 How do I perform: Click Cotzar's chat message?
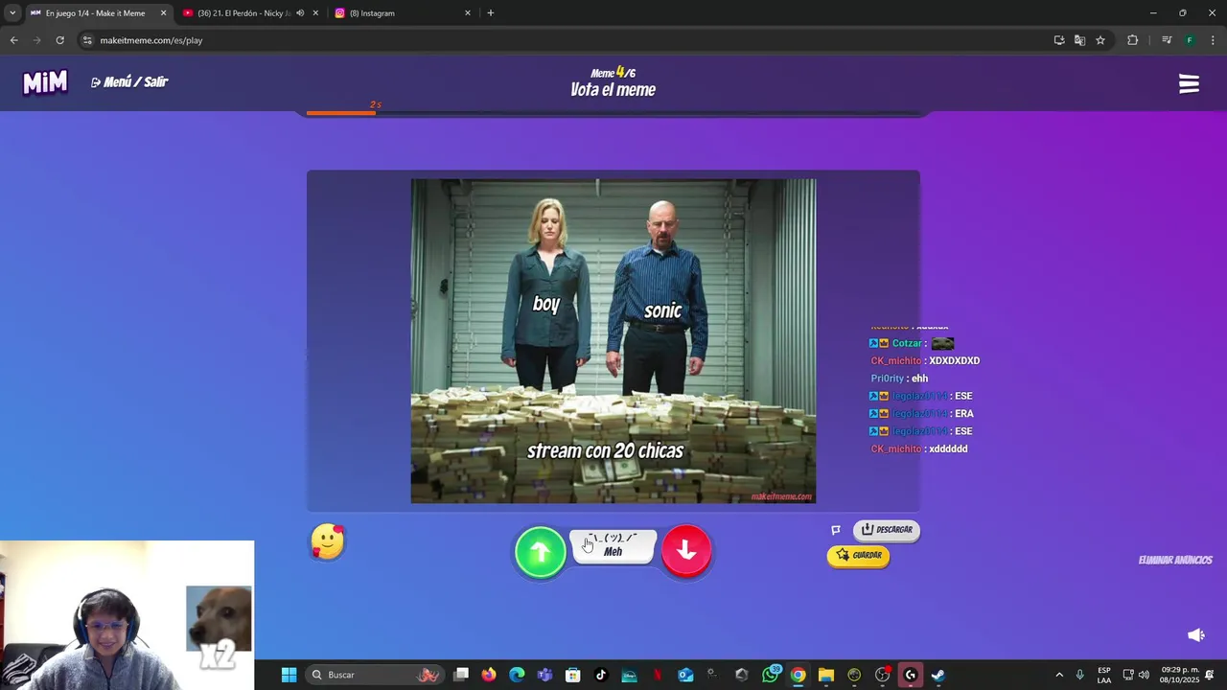912,343
